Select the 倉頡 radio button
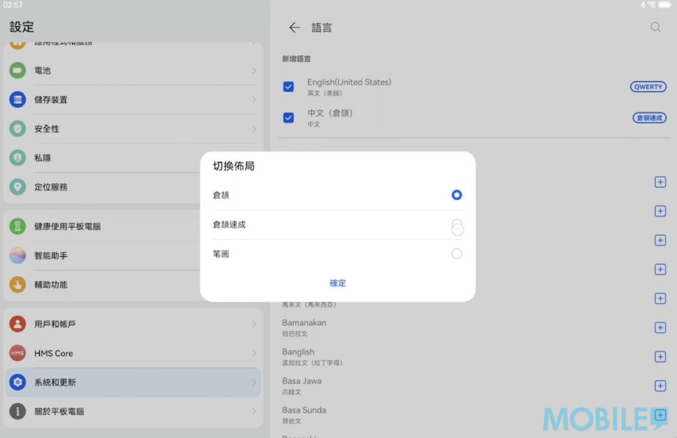 pos(456,195)
